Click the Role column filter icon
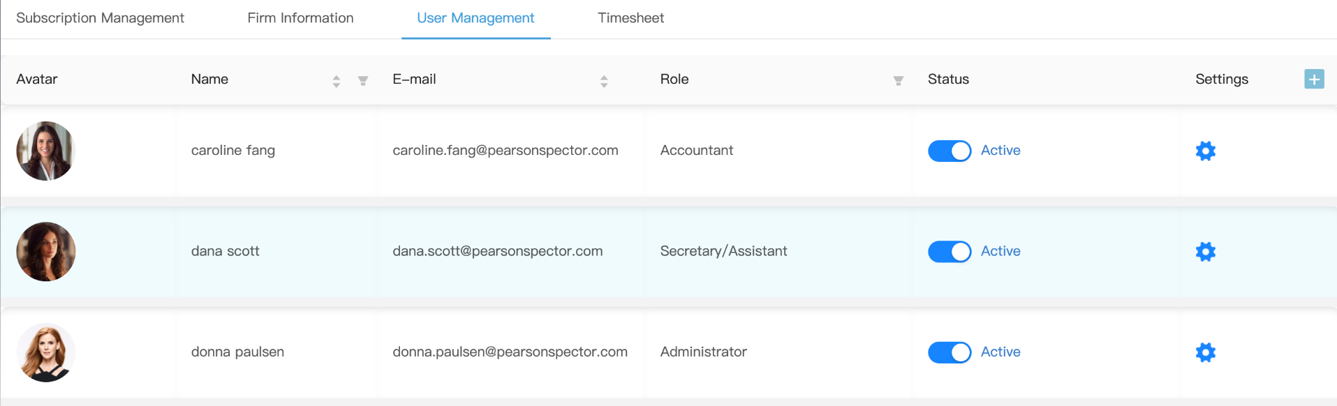This screenshot has width=1337, height=406. (x=898, y=81)
